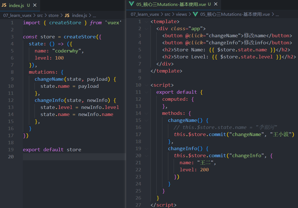Click the 修改info button text in template

pos(255,43)
